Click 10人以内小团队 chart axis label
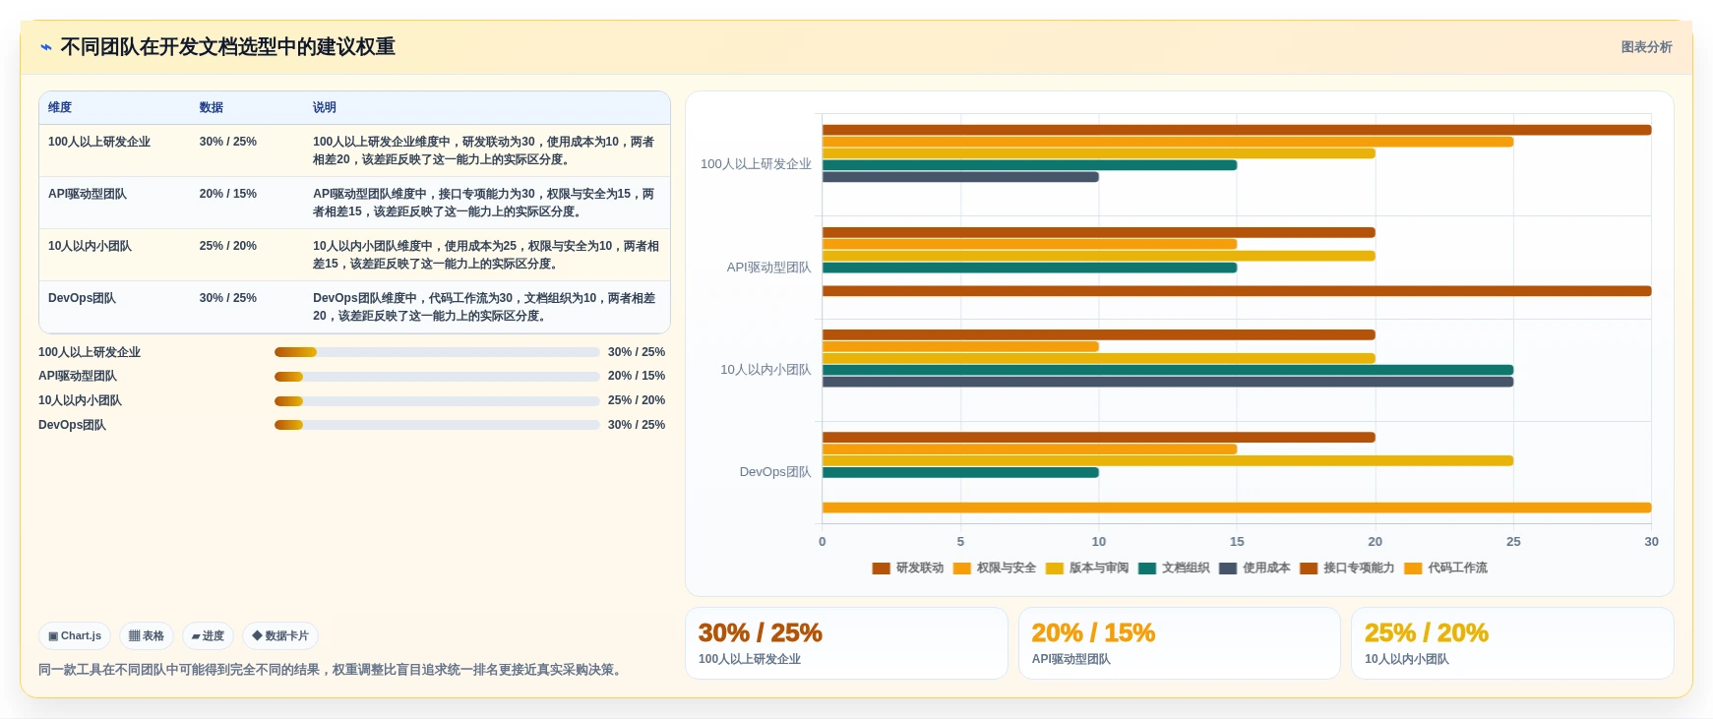 click(765, 370)
